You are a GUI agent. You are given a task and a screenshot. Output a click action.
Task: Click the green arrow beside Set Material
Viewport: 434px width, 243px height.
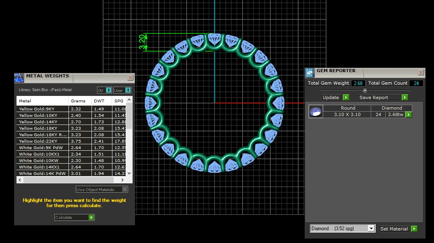tap(414, 228)
